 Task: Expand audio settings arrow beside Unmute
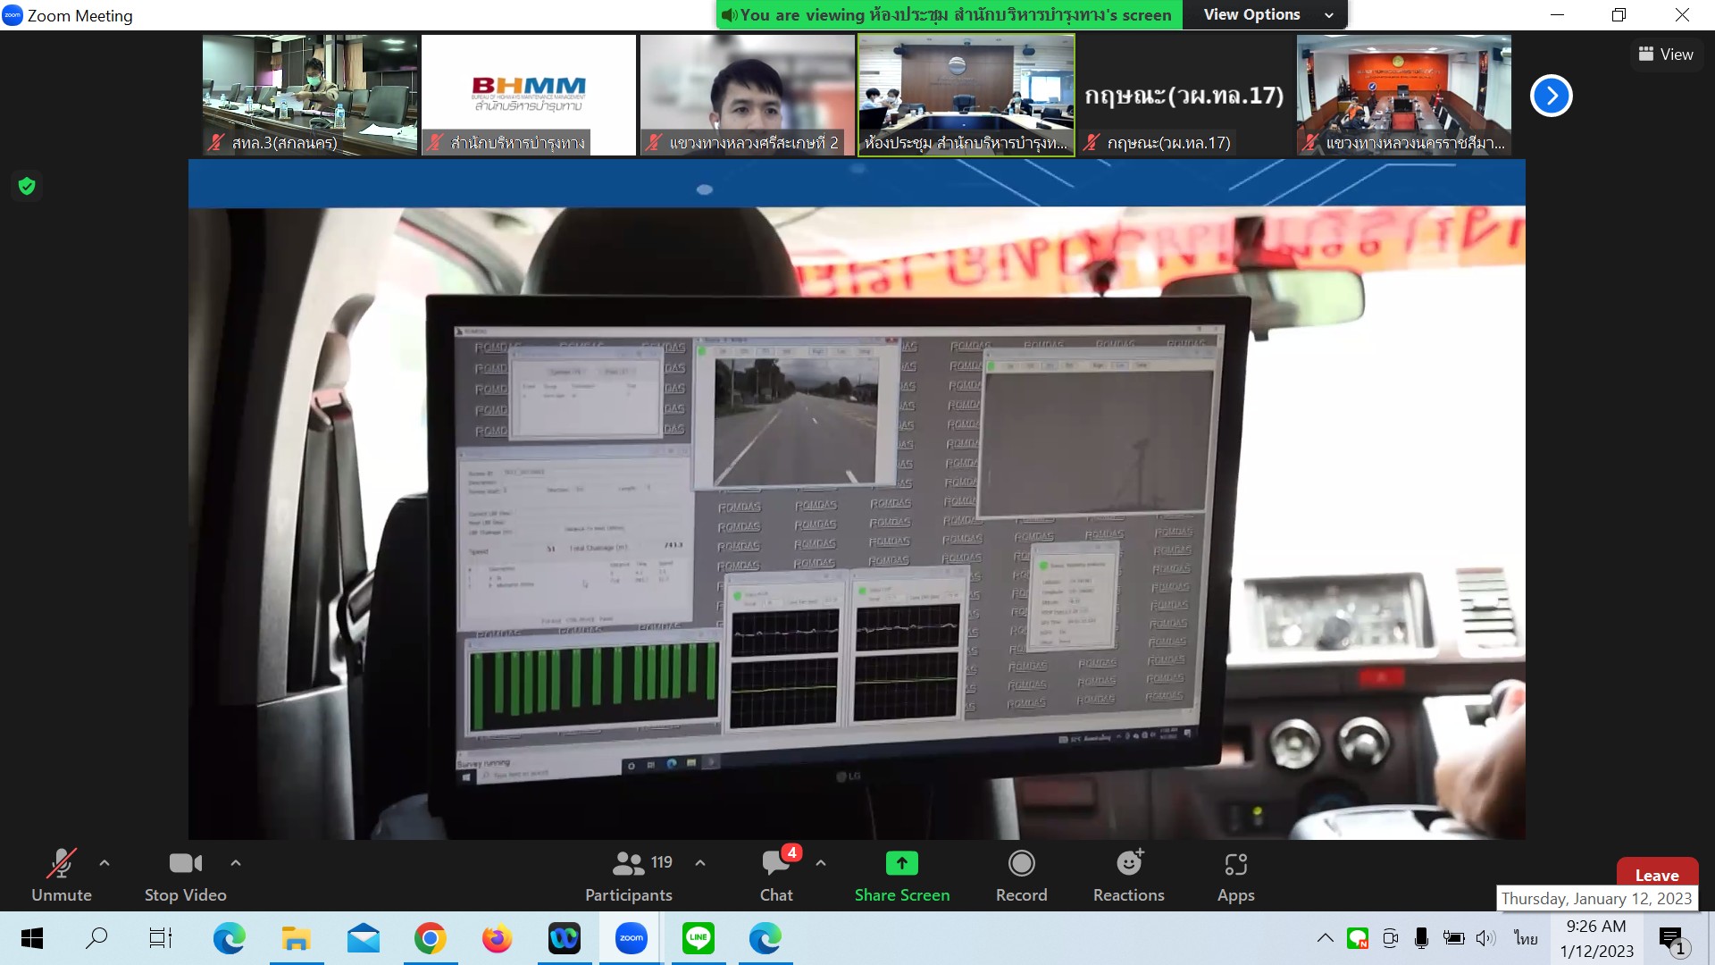[x=105, y=863]
